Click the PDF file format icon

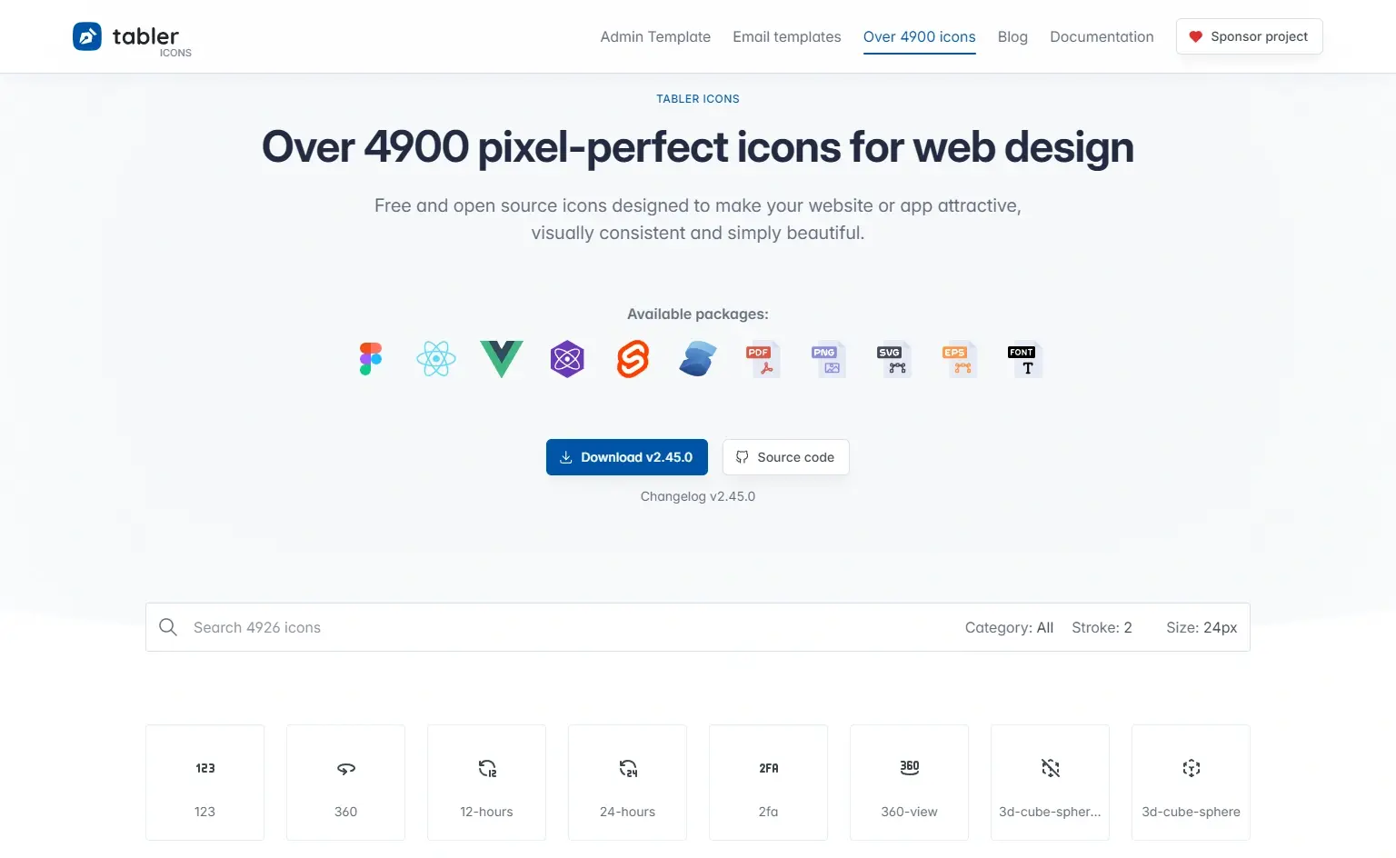(x=763, y=359)
